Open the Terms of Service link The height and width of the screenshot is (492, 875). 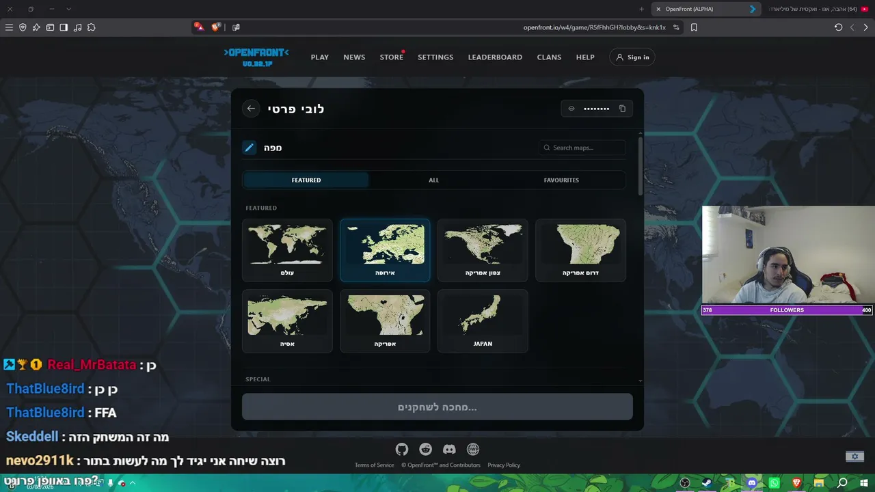[x=375, y=465]
